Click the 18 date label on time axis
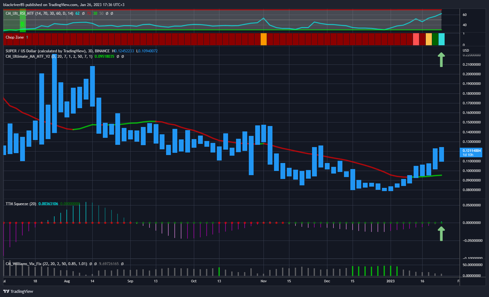The image size is (489, 297). [x=35, y=281]
